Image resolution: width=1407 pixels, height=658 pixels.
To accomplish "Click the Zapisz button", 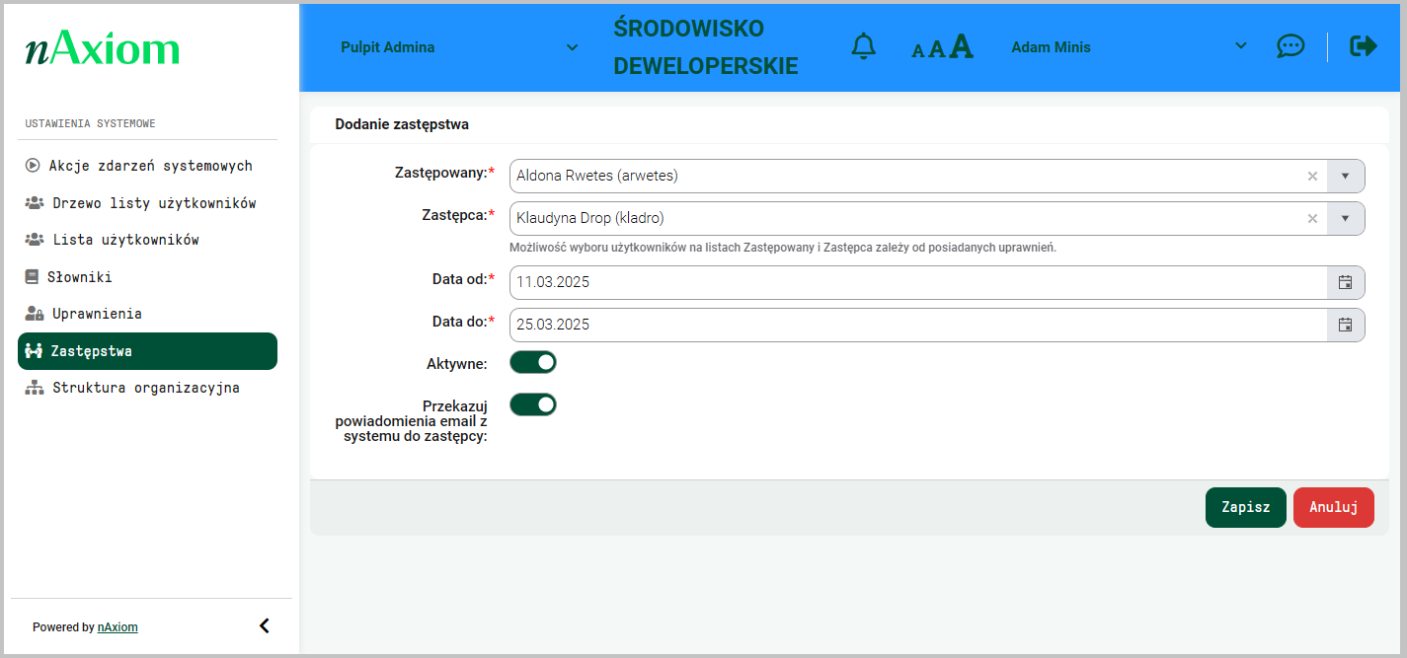I will click(x=1245, y=507).
